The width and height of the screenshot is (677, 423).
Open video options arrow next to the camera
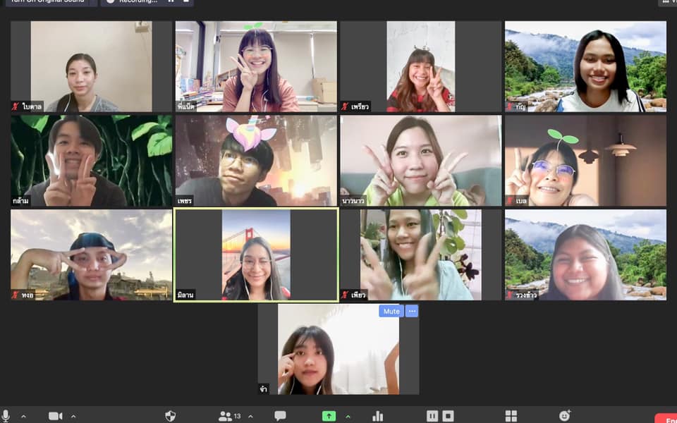[73, 416]
